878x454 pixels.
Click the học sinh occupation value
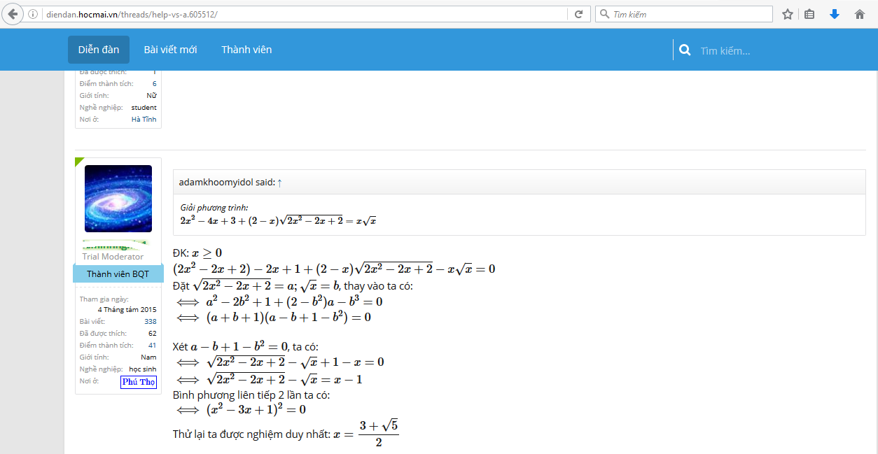coord(143,369)
